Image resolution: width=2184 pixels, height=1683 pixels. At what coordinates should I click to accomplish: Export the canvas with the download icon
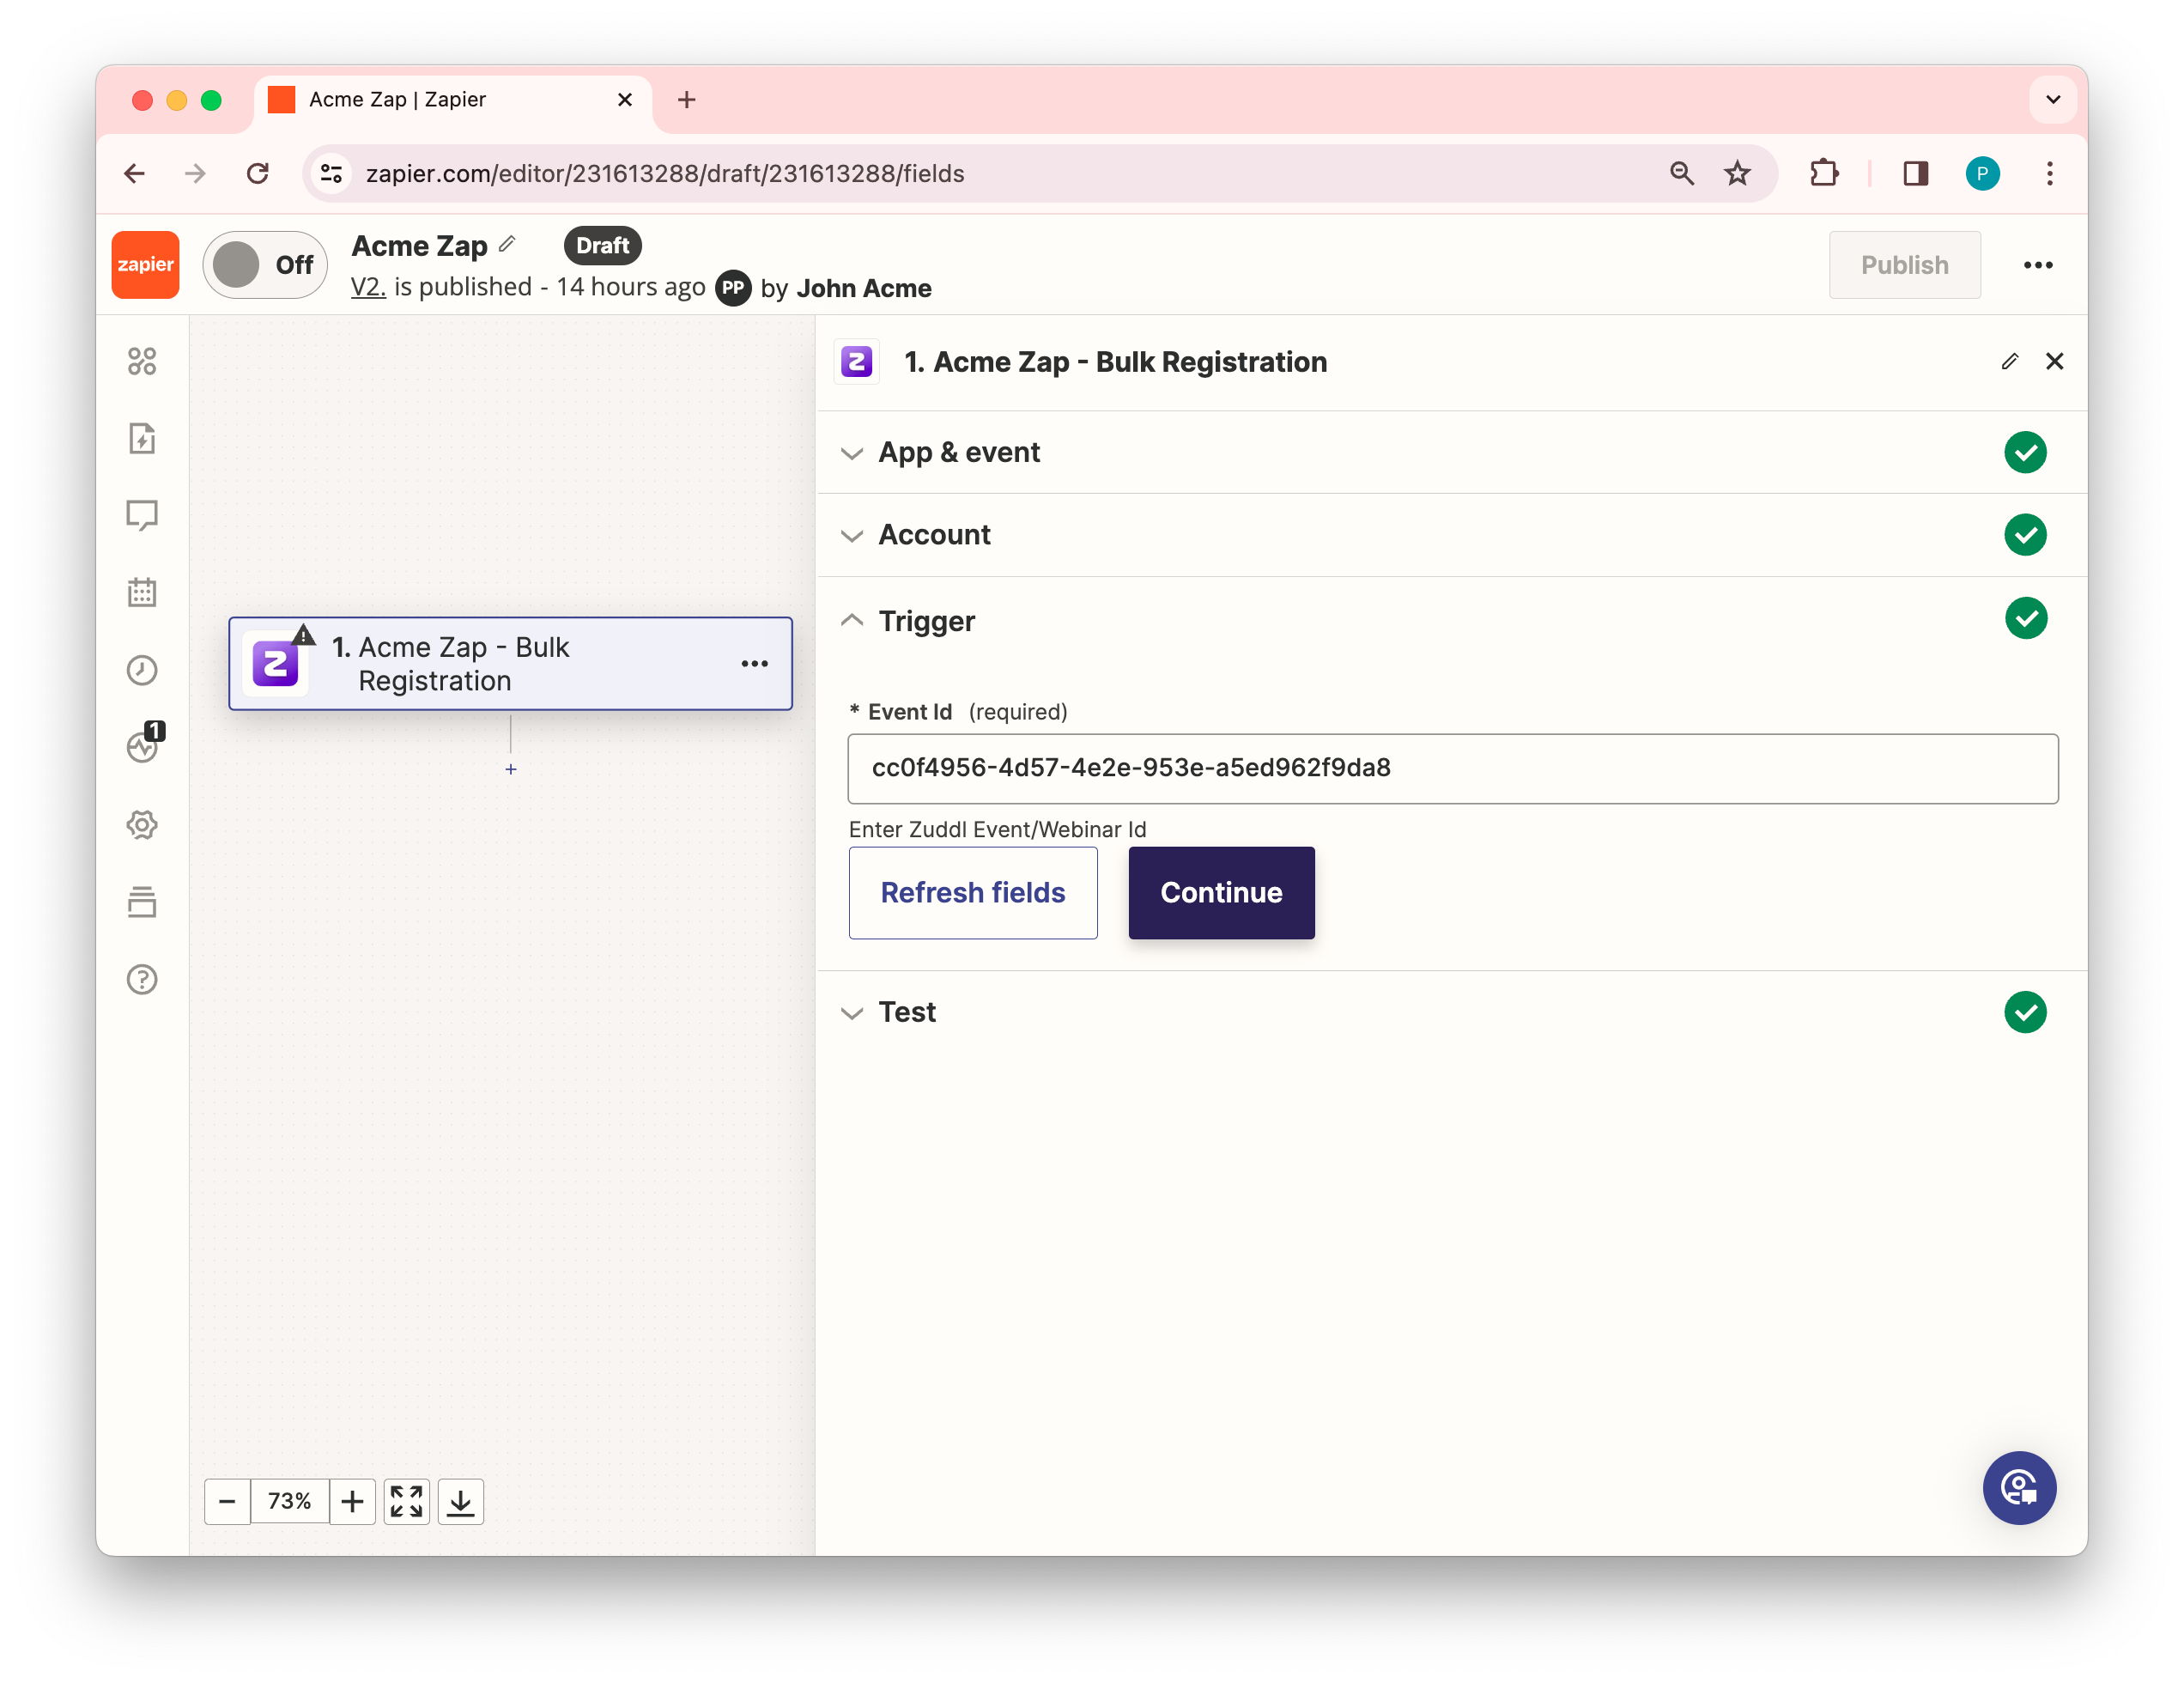tap(460, 1501)
